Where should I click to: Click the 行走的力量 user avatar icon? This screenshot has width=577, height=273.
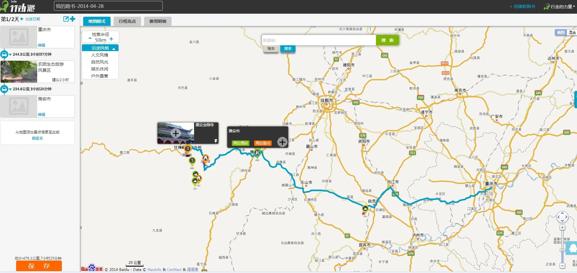pos(547,6)
